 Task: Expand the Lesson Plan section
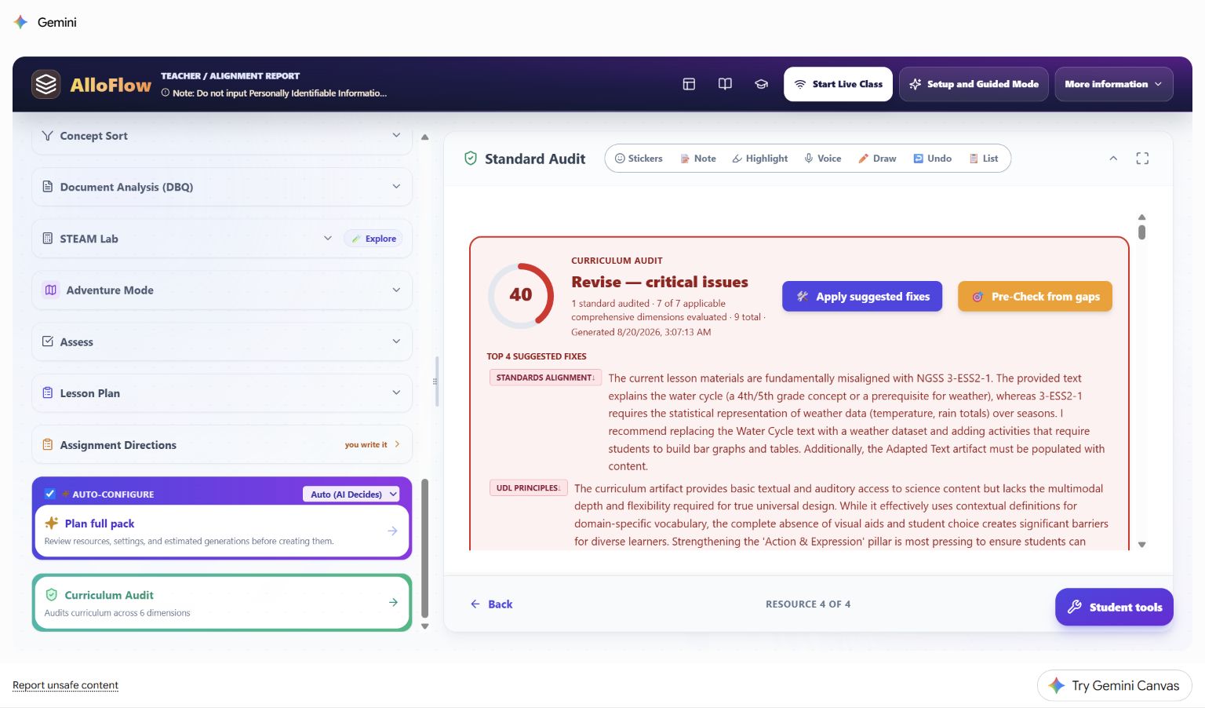tap(222, 393)
